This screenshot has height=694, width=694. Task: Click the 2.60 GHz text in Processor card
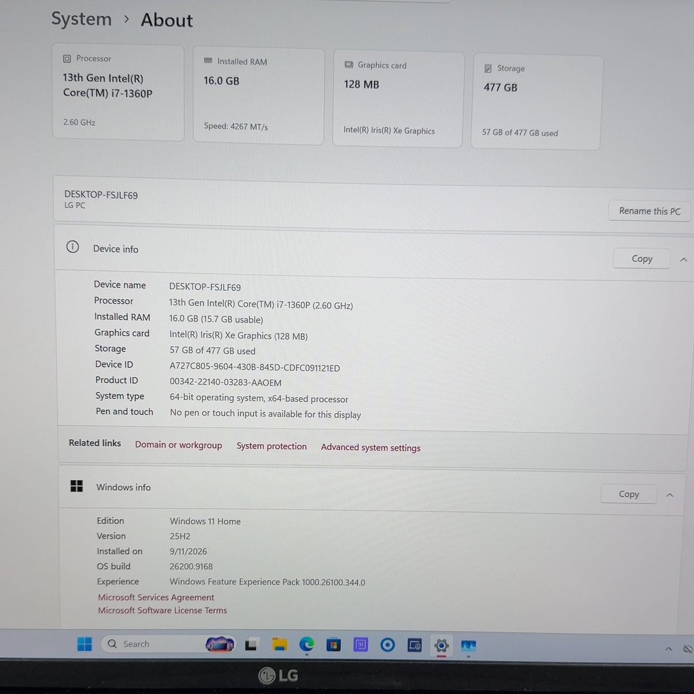tap(79, 122)
